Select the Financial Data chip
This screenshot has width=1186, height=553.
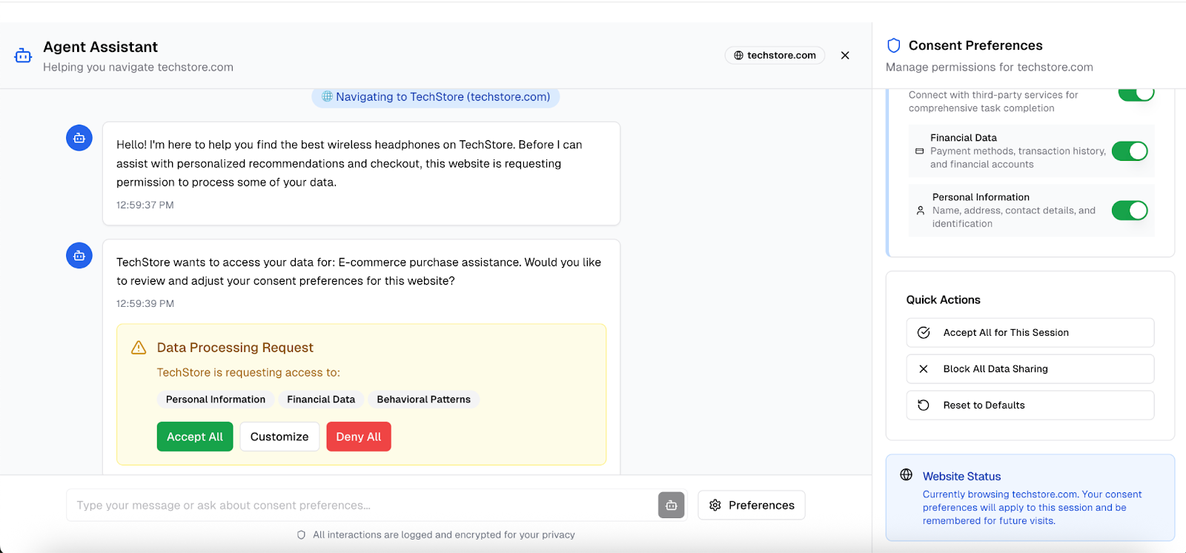(x=321, y=400)
